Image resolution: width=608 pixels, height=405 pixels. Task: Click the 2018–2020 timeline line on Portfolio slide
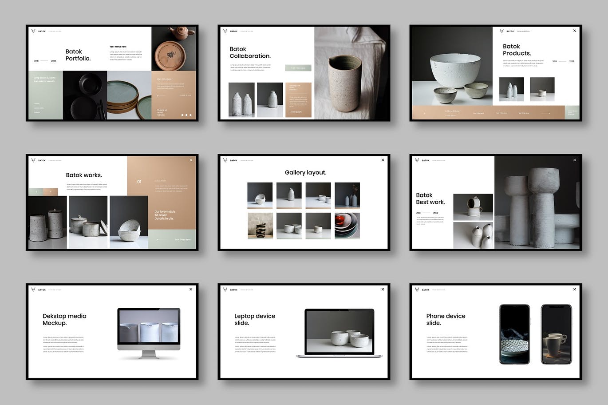point(44,61)
